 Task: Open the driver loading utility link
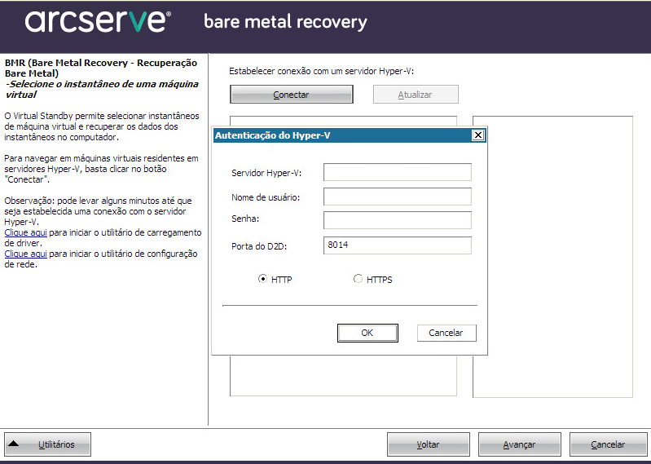point(26,232)
